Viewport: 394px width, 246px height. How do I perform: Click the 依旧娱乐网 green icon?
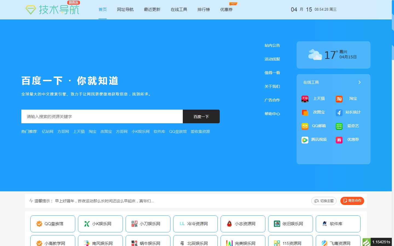point(277,224)
